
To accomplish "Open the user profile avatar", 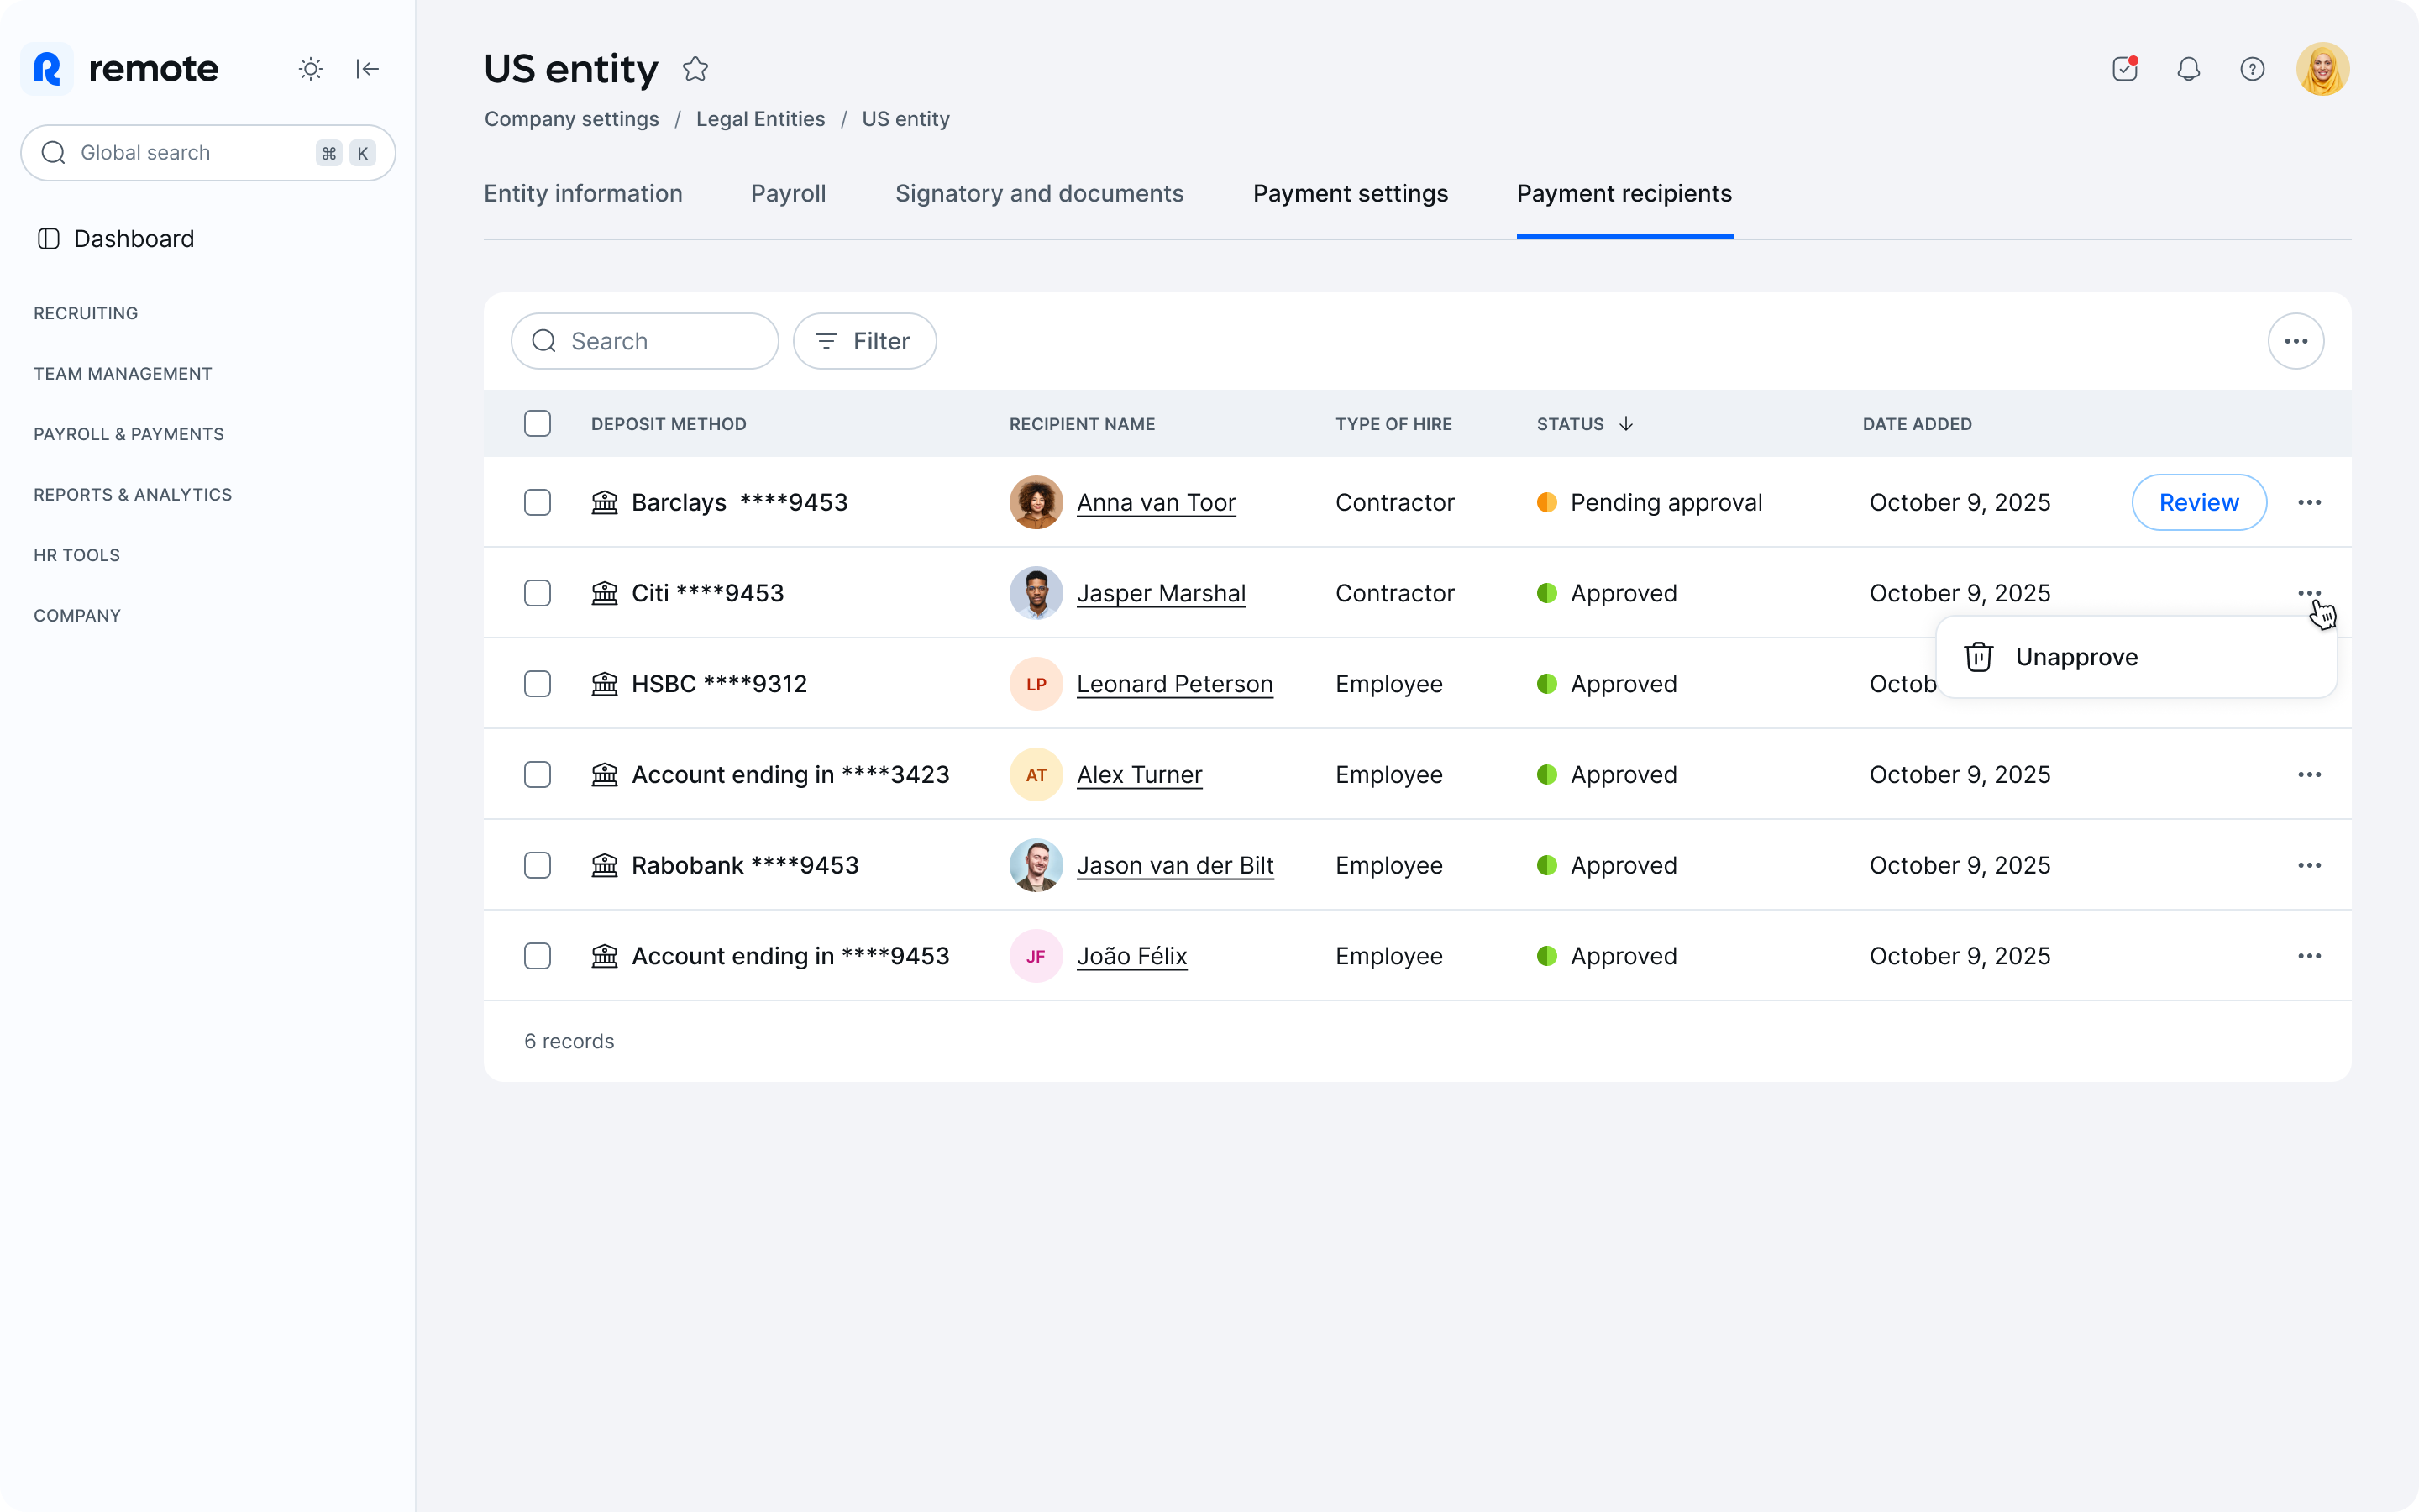I will (x=2323, y=69).
